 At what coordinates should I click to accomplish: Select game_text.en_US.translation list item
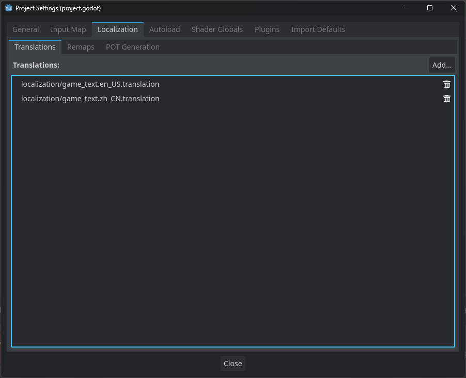90,84
